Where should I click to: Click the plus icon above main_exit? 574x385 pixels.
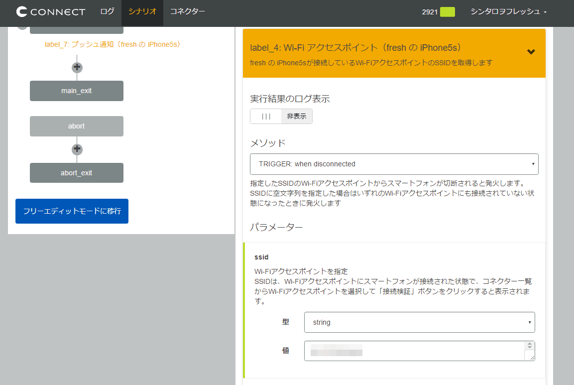pyautogui.click(x=77, y=68)
